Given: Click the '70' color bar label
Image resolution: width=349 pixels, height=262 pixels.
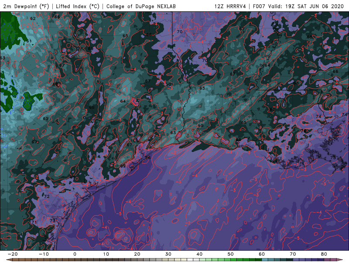Looking at the screenshot, I should click(293, 254).
